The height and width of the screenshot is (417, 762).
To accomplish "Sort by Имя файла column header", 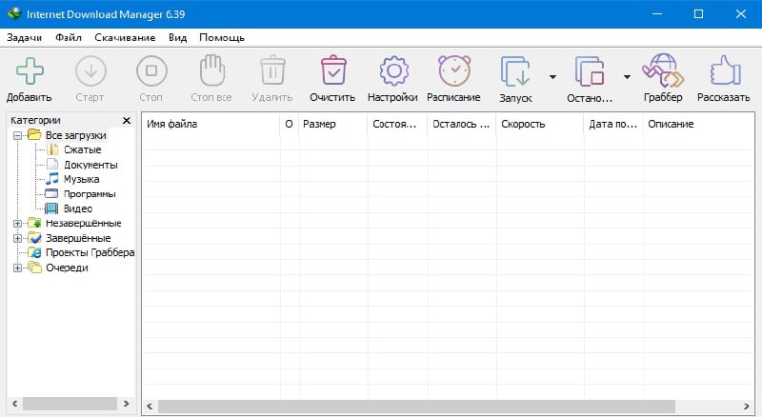I will [211, 124].
